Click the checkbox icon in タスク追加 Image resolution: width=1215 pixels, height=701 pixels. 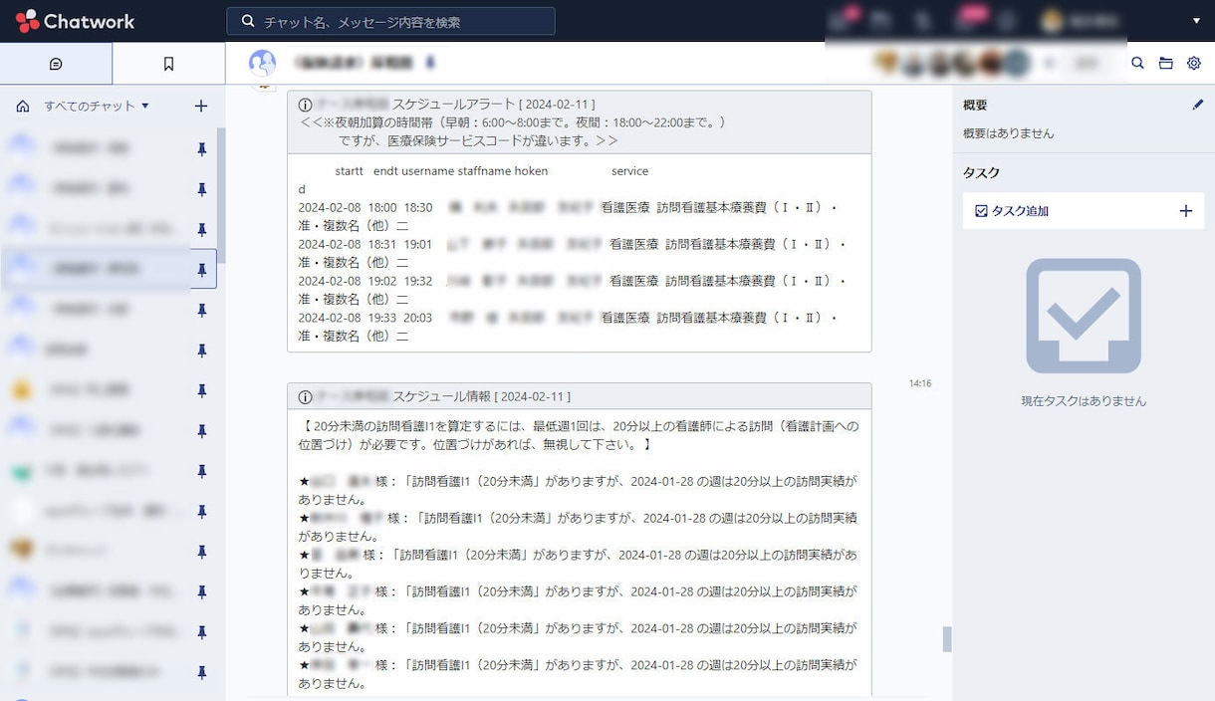[x=981, y=211]
